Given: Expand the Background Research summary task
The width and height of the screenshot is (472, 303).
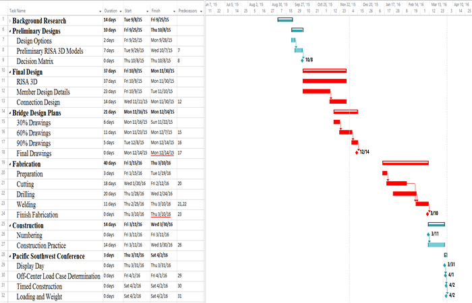Looking at the screenshot, I should pos(11,21).
